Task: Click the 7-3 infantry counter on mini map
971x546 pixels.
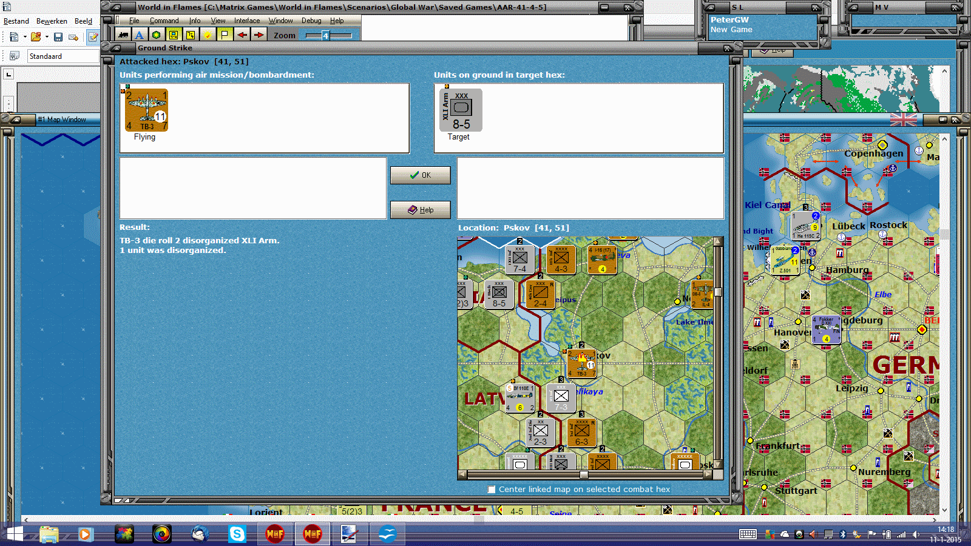Action: click(561, 398)
